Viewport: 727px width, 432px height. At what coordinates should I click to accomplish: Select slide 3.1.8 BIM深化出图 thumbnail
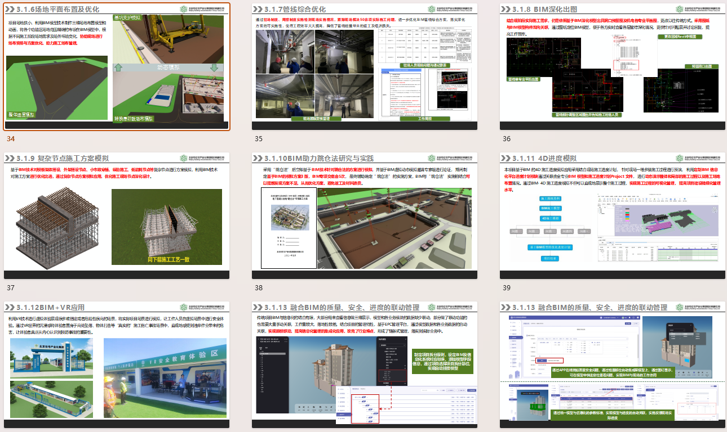point(612,66)
